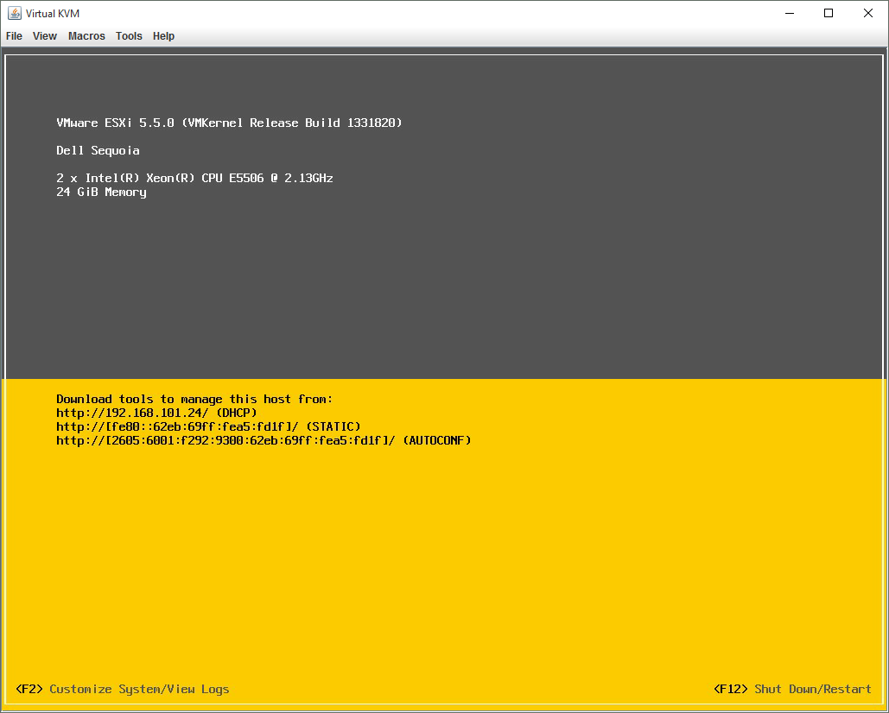
Task: Open the Tools menu
Action: 129,36
